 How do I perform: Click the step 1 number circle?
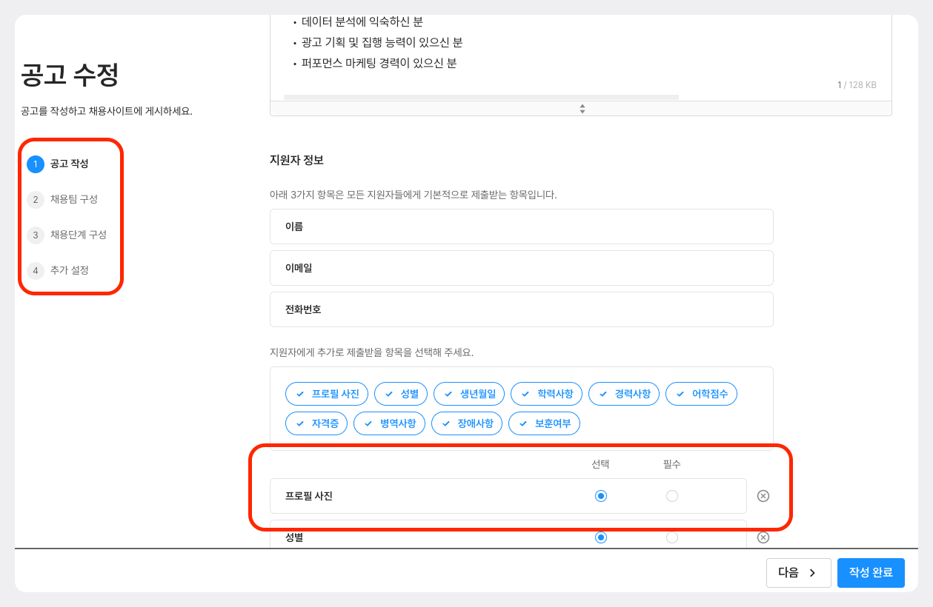point(36,164)
